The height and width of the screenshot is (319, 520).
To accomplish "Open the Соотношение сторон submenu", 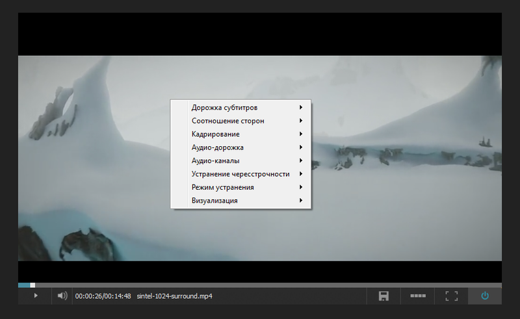I will 240,121.
